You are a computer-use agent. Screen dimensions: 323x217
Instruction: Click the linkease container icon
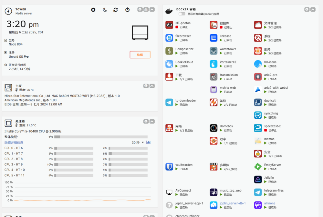[x=214, y=38]
